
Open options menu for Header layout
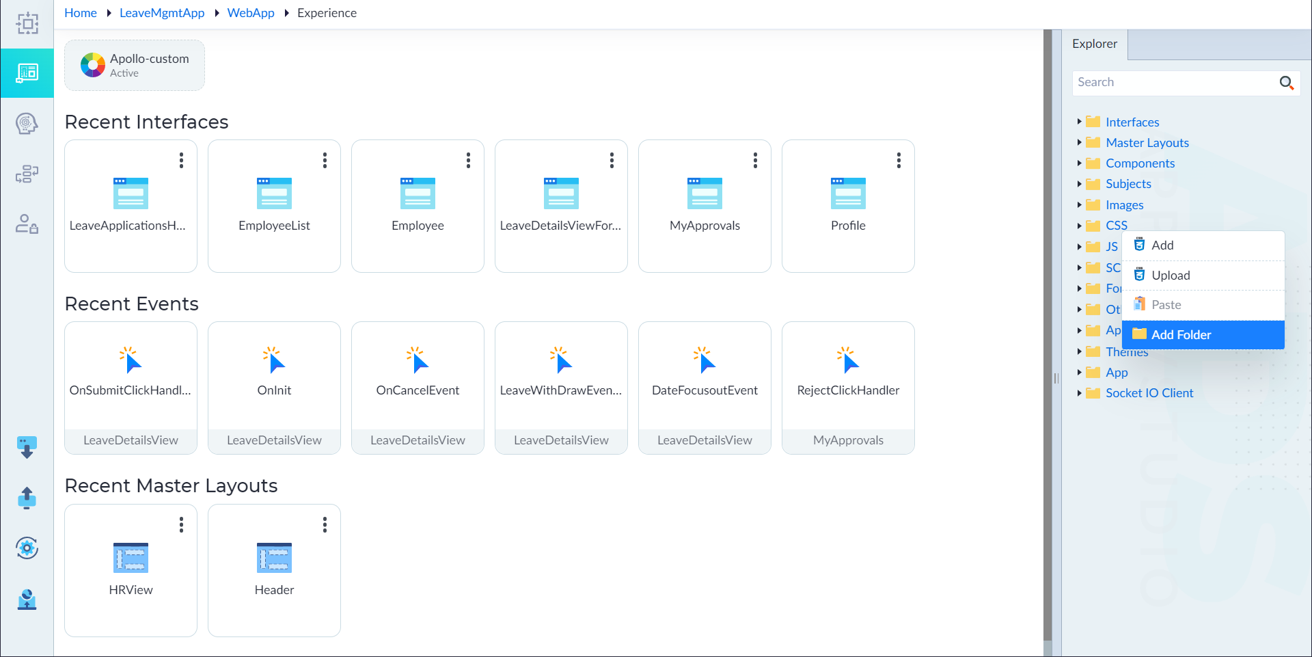tap(325, 524)
